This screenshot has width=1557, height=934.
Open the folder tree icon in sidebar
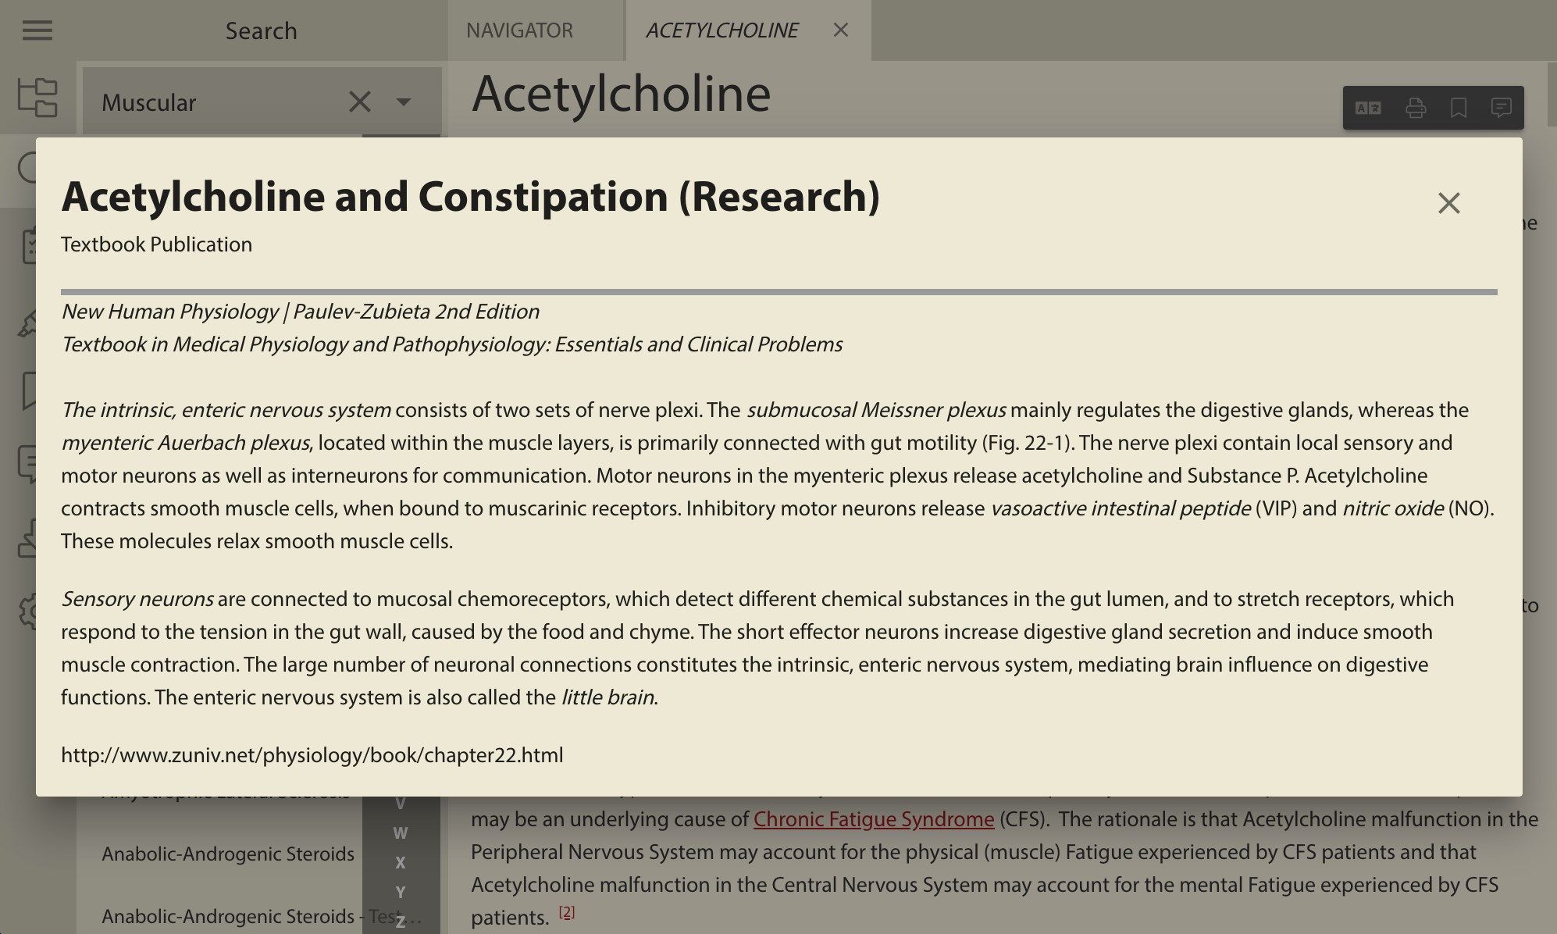pyautogui.click(x=37, y=98)
